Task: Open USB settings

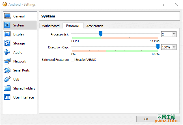Action: (x=20, y=79)
